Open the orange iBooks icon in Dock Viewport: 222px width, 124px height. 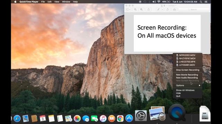(x=112, y=118)
